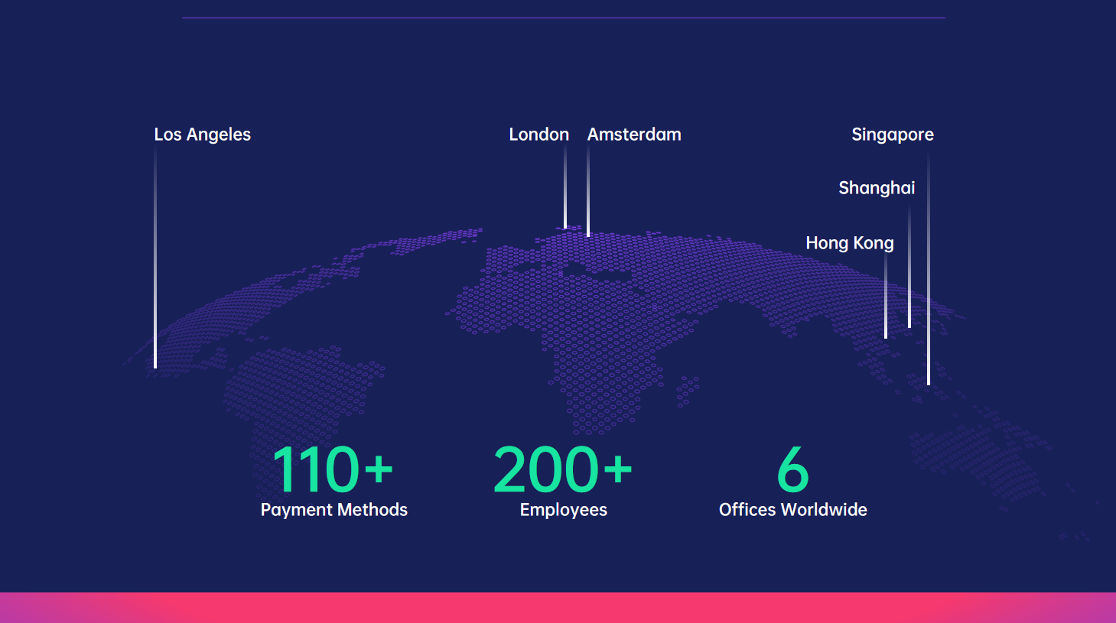Select the Payment Methods caption
Viewport: 1116px width, 623px height.
334,510
